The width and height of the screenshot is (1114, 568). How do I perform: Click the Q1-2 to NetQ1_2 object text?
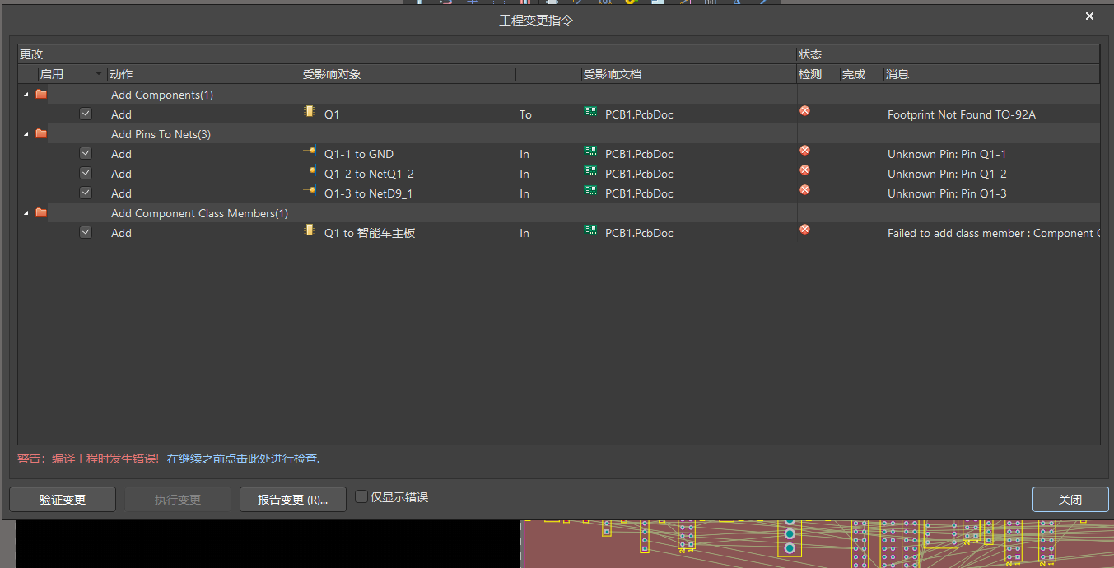pyautogui.click(x=369, y=174)
